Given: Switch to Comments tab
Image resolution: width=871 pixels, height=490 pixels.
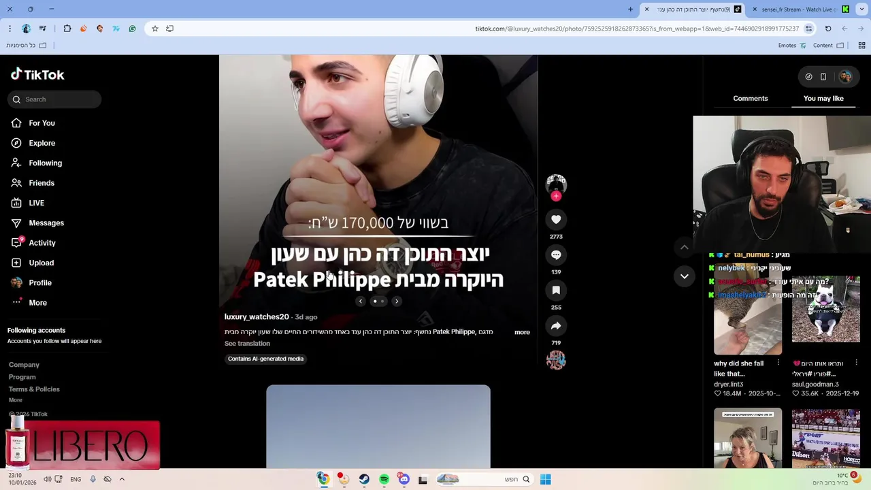Looking at the screenshot, I should pos(751,99).
